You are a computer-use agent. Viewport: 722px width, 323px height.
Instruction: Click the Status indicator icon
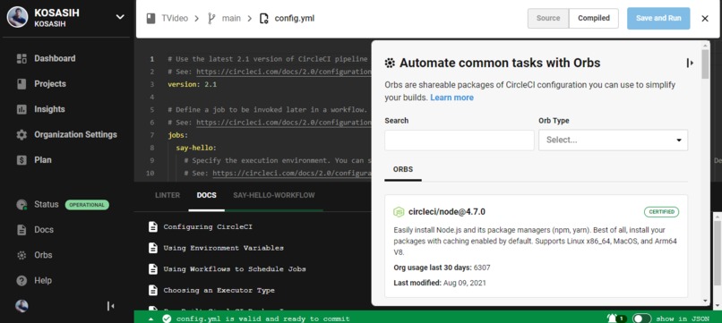point(21,205)
